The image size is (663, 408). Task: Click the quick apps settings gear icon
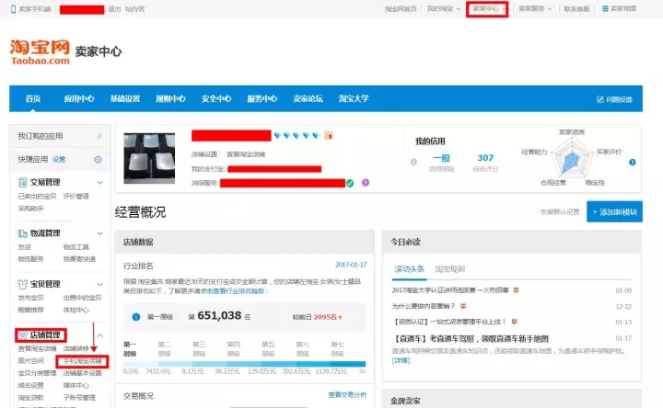pyautogui.click(x=98, y=159)
